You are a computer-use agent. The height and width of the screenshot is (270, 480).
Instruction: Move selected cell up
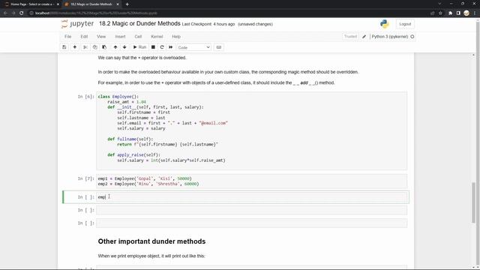point(115,47)
